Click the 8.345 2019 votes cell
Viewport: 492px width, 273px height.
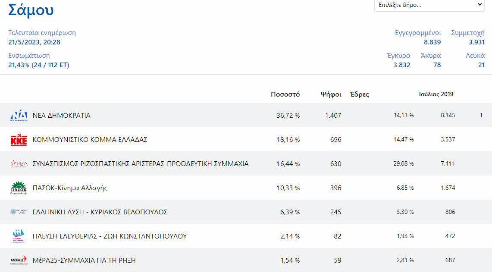[448, 116]
